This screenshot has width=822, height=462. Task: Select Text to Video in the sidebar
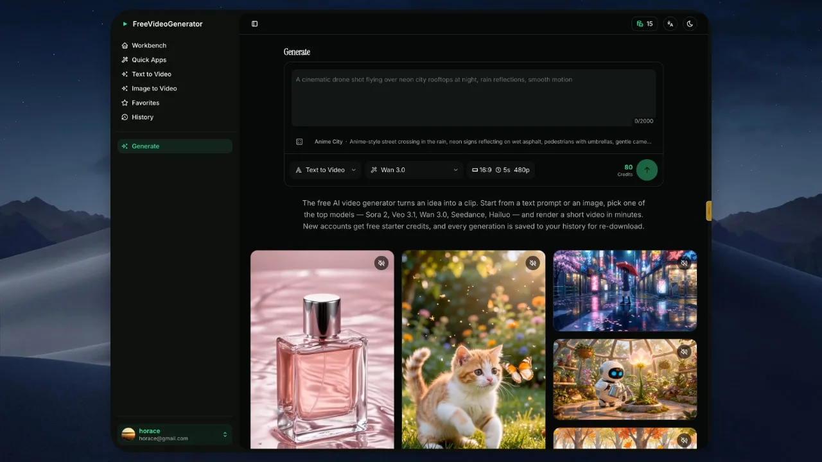click(175, 74)
